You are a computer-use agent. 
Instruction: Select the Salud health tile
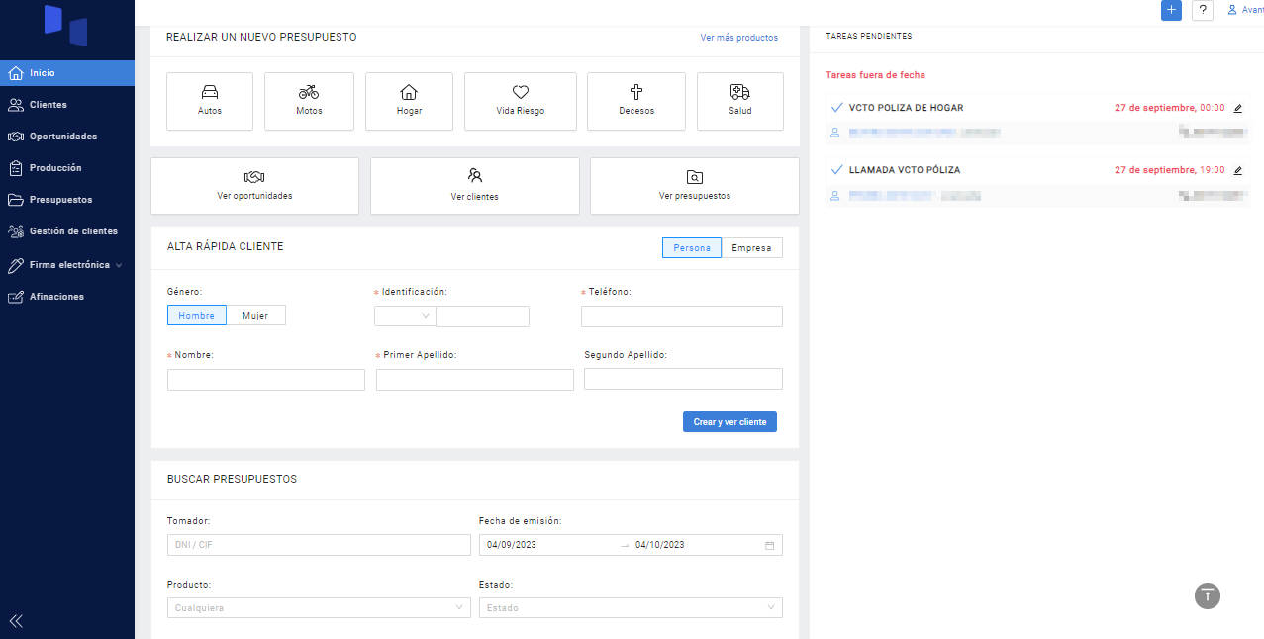740,101
